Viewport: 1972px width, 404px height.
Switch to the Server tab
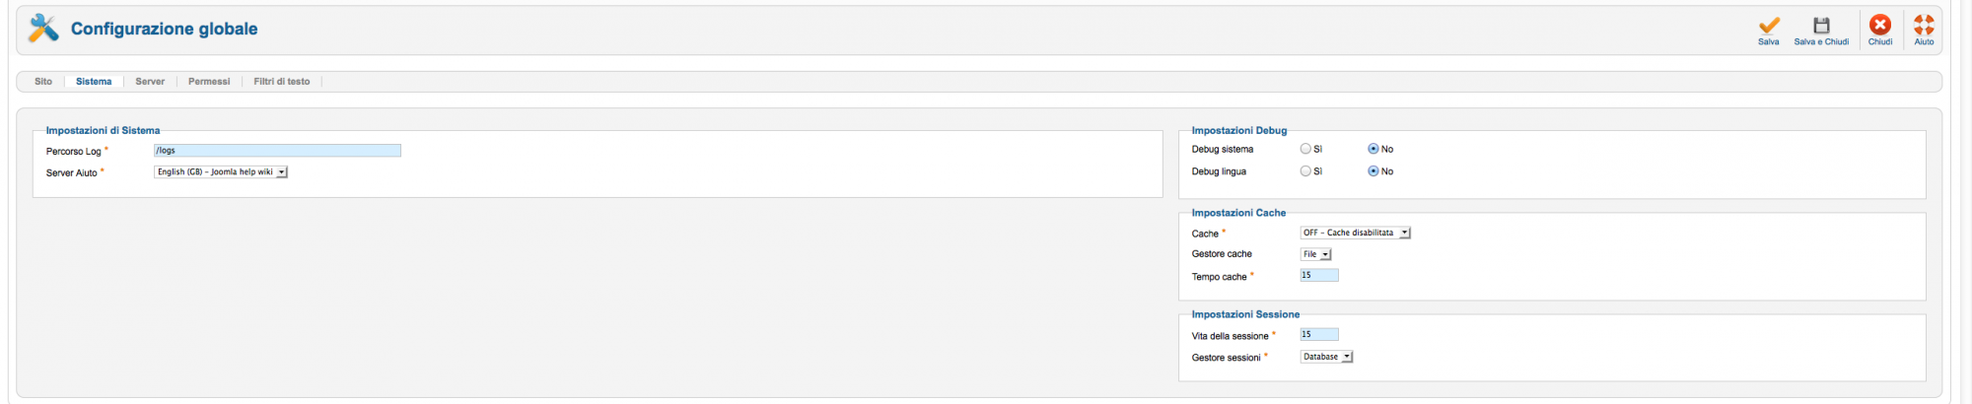(150, 82)
